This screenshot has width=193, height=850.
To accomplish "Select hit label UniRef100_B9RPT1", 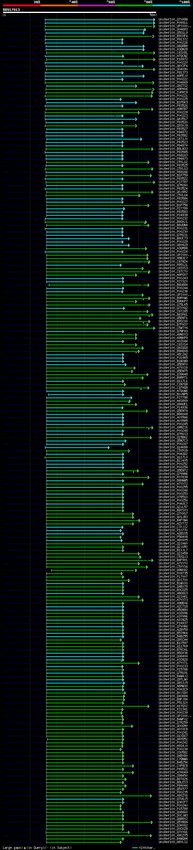I will click(173, 378).
